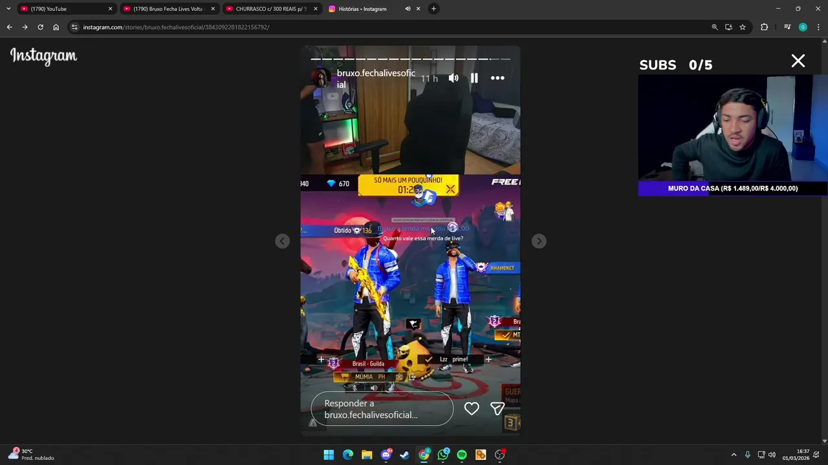Screen dimensions: 828x465
Task: Go to the next story
Action: coord(539,241)
